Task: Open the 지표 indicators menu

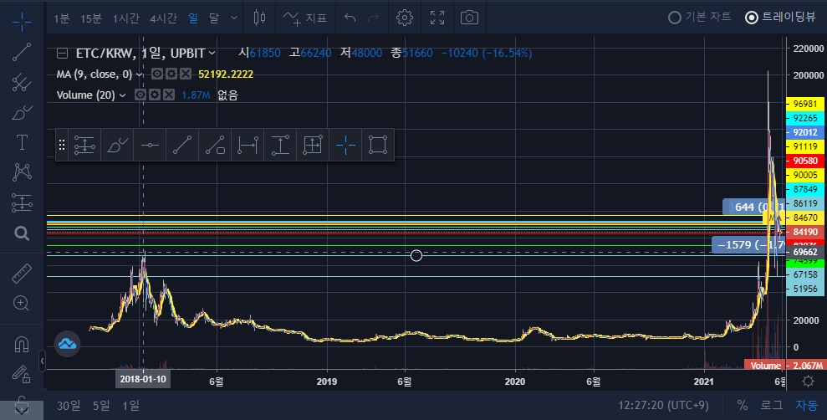Action: (x=305, y=18)
